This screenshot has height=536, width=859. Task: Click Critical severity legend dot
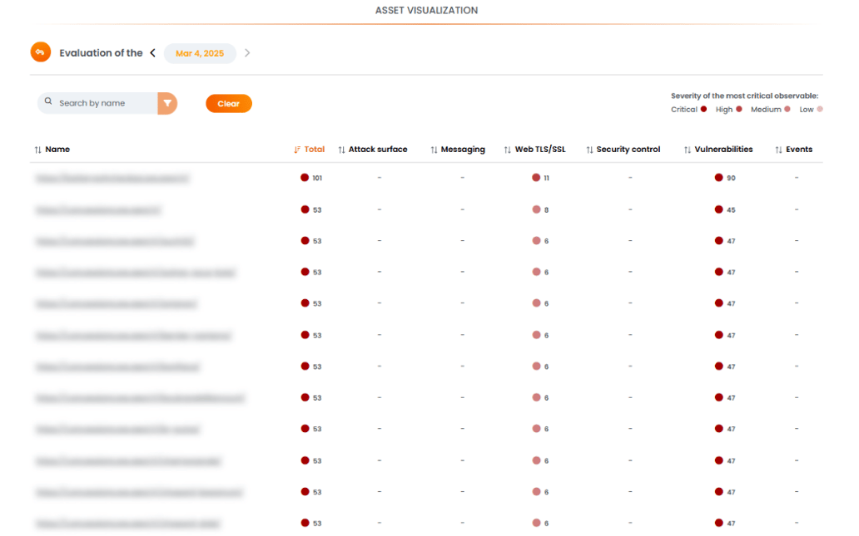(x=703, y=109)
